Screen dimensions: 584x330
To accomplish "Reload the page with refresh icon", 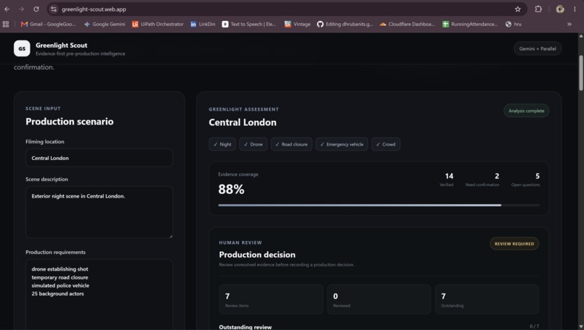I will point(36,9).
